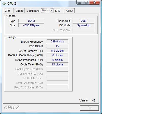Click the tRCD 6 clocks value
Viewport: 163px width, 114px height.
tap(58, 55)
